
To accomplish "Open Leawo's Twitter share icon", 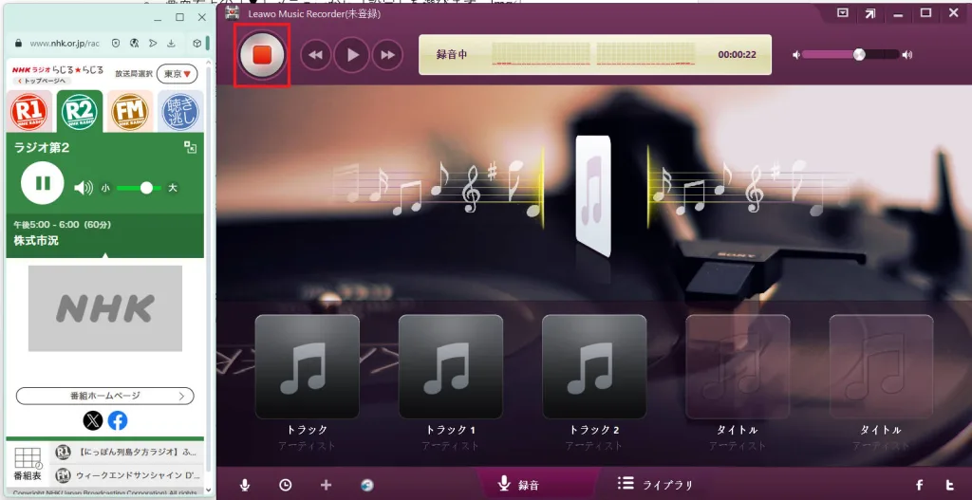I will click(x=949, y=485).
